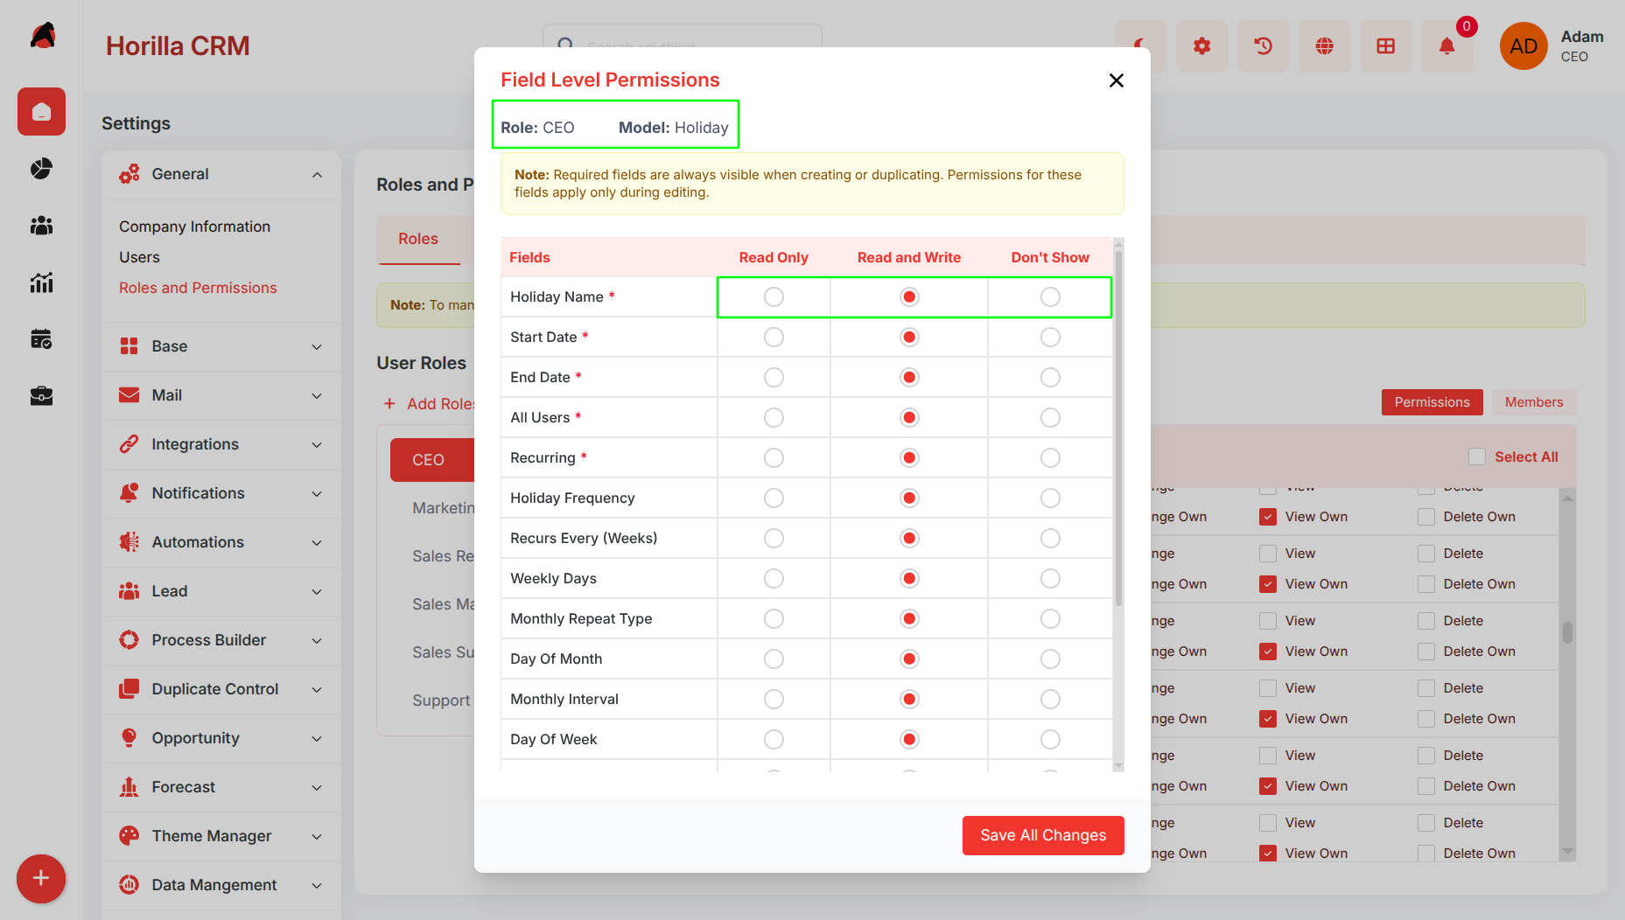
Task: Click the AD user avatar
Action: point(1523,46)
